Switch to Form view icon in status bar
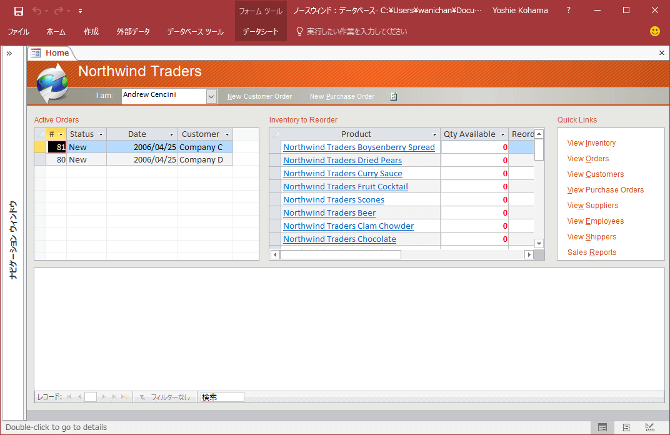The width and height of the screenshot is (670, 435). coord(602,427)
